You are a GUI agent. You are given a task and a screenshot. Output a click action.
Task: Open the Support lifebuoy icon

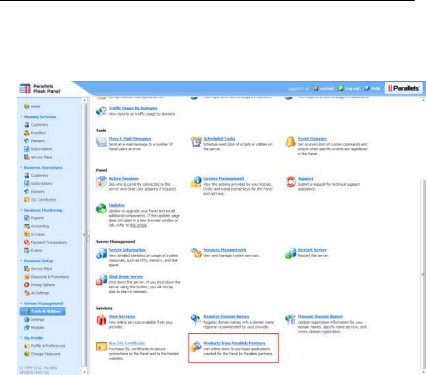290,182
